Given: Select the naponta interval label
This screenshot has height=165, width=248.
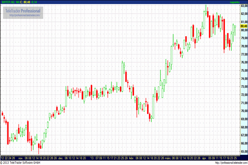Looking at the screenshot, I should coord(235,2).
